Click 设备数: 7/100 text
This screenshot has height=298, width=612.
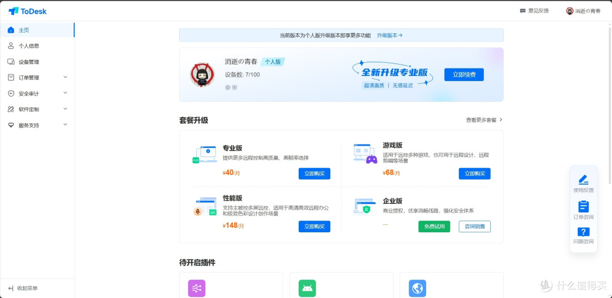[x=242, y=75]
